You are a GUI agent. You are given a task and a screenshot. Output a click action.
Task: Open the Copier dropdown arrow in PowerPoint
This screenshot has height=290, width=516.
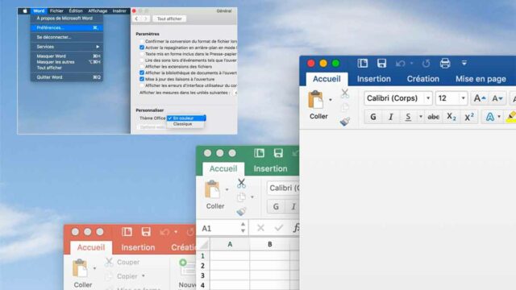tap(144, 275)
